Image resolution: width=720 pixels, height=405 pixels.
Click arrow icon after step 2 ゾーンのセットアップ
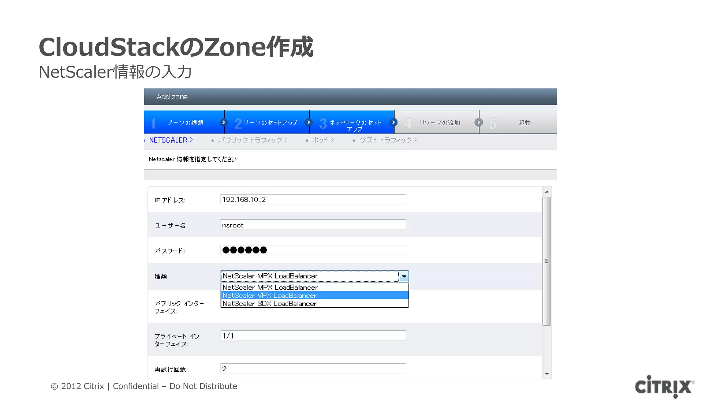click(x=308, y=122)
